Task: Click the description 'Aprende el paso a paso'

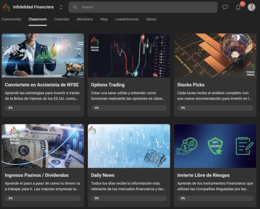Action: [43, 186]
